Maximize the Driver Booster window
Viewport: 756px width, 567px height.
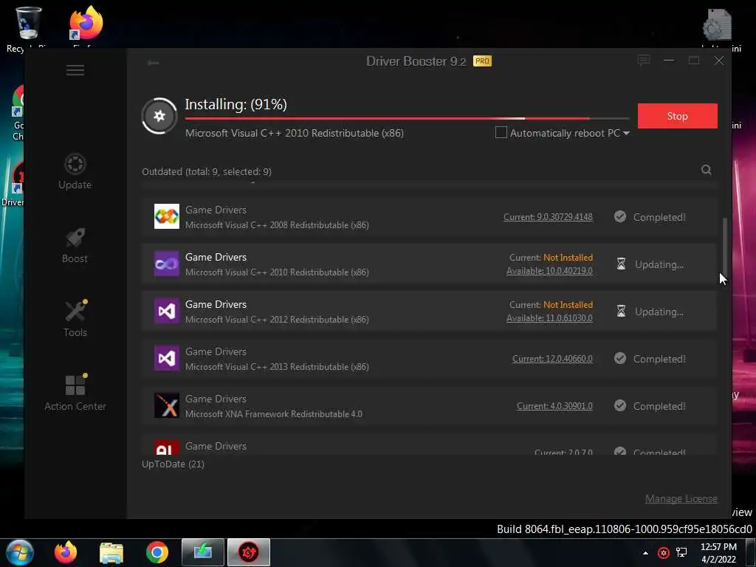point(694,61)
